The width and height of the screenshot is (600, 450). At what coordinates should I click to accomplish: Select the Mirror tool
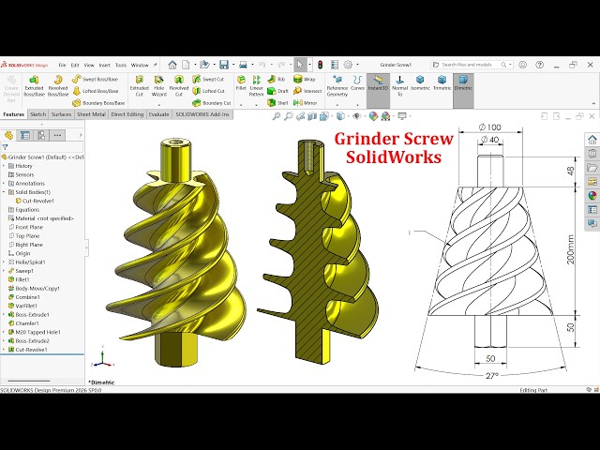[x=305, y=103]
